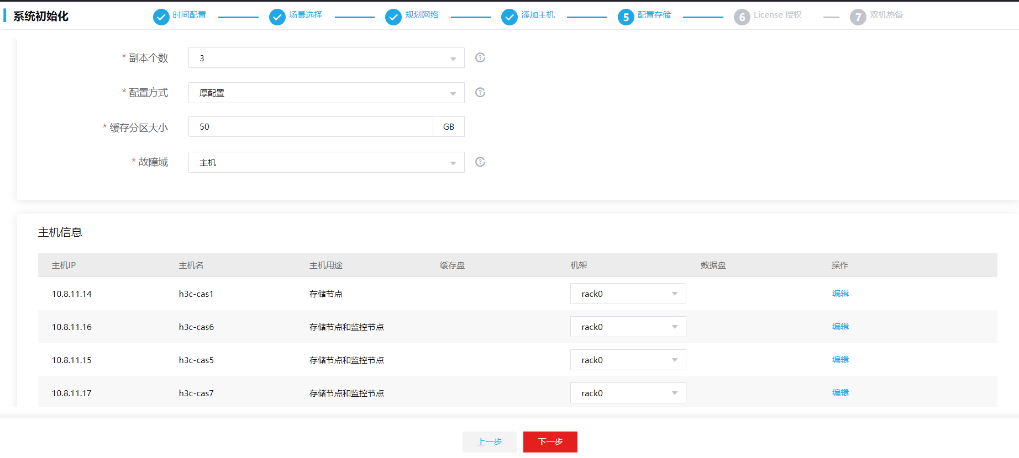
Task: Go to the 添加主机 wizard step
Action: pos(538,15)
